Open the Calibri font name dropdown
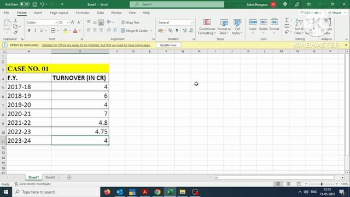The width and height of the screenshot is (350, 197). coord(56,22)
